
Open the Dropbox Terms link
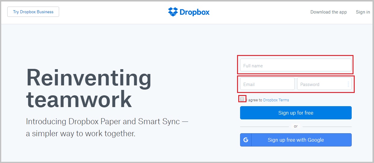point(276,100)
